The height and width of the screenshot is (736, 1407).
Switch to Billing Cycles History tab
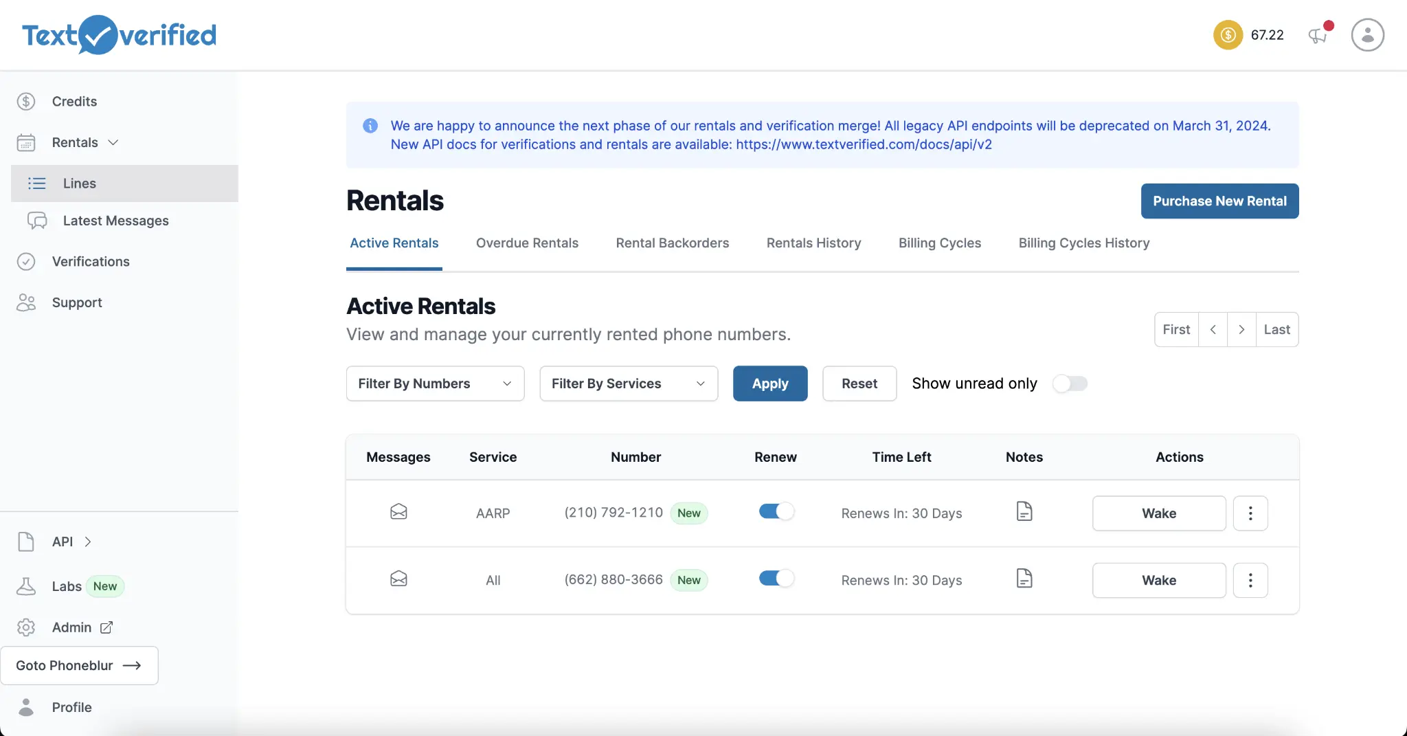pyautogui.click(x=1084, y=243)
